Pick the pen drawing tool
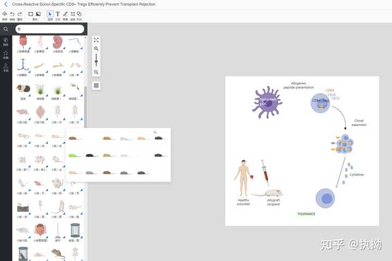392x261 pixels. pos(65,14)
